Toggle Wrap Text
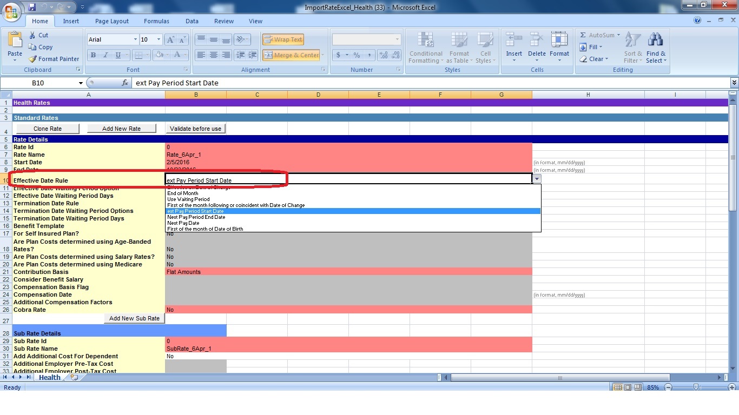This screenshot has width=739, height=415. coord(283,39)
